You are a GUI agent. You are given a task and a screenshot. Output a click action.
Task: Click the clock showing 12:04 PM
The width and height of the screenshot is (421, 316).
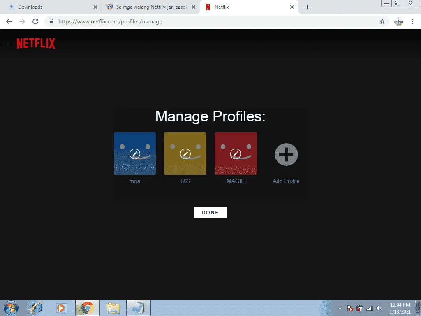(400, 305)
